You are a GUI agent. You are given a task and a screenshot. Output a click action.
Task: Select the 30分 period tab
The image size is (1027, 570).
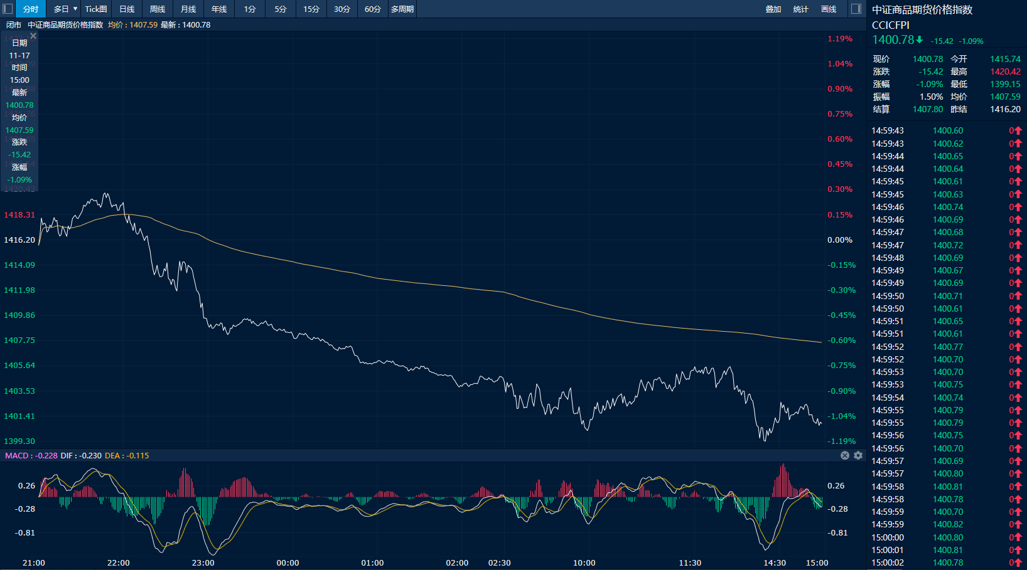[x=342, y=9]
